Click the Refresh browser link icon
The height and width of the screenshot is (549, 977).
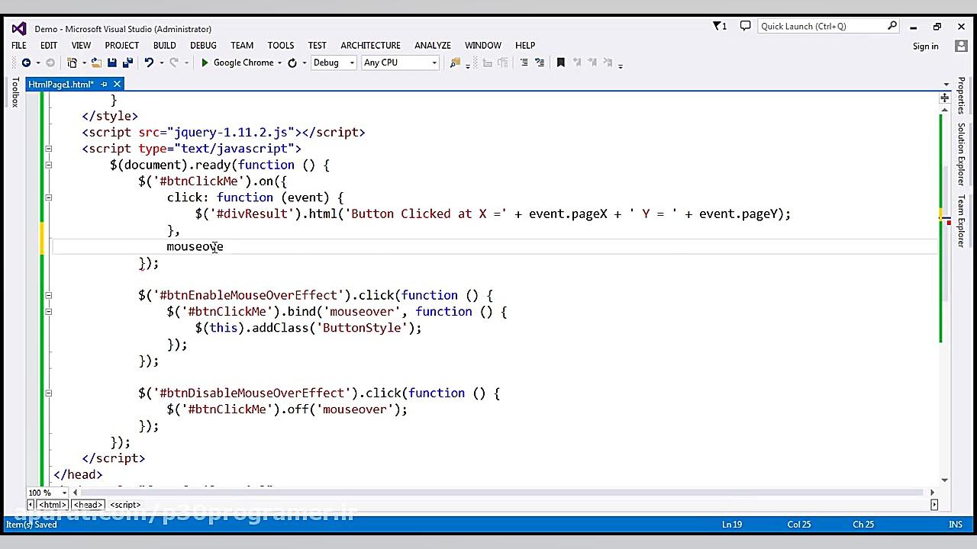click(x=293, y=63)
